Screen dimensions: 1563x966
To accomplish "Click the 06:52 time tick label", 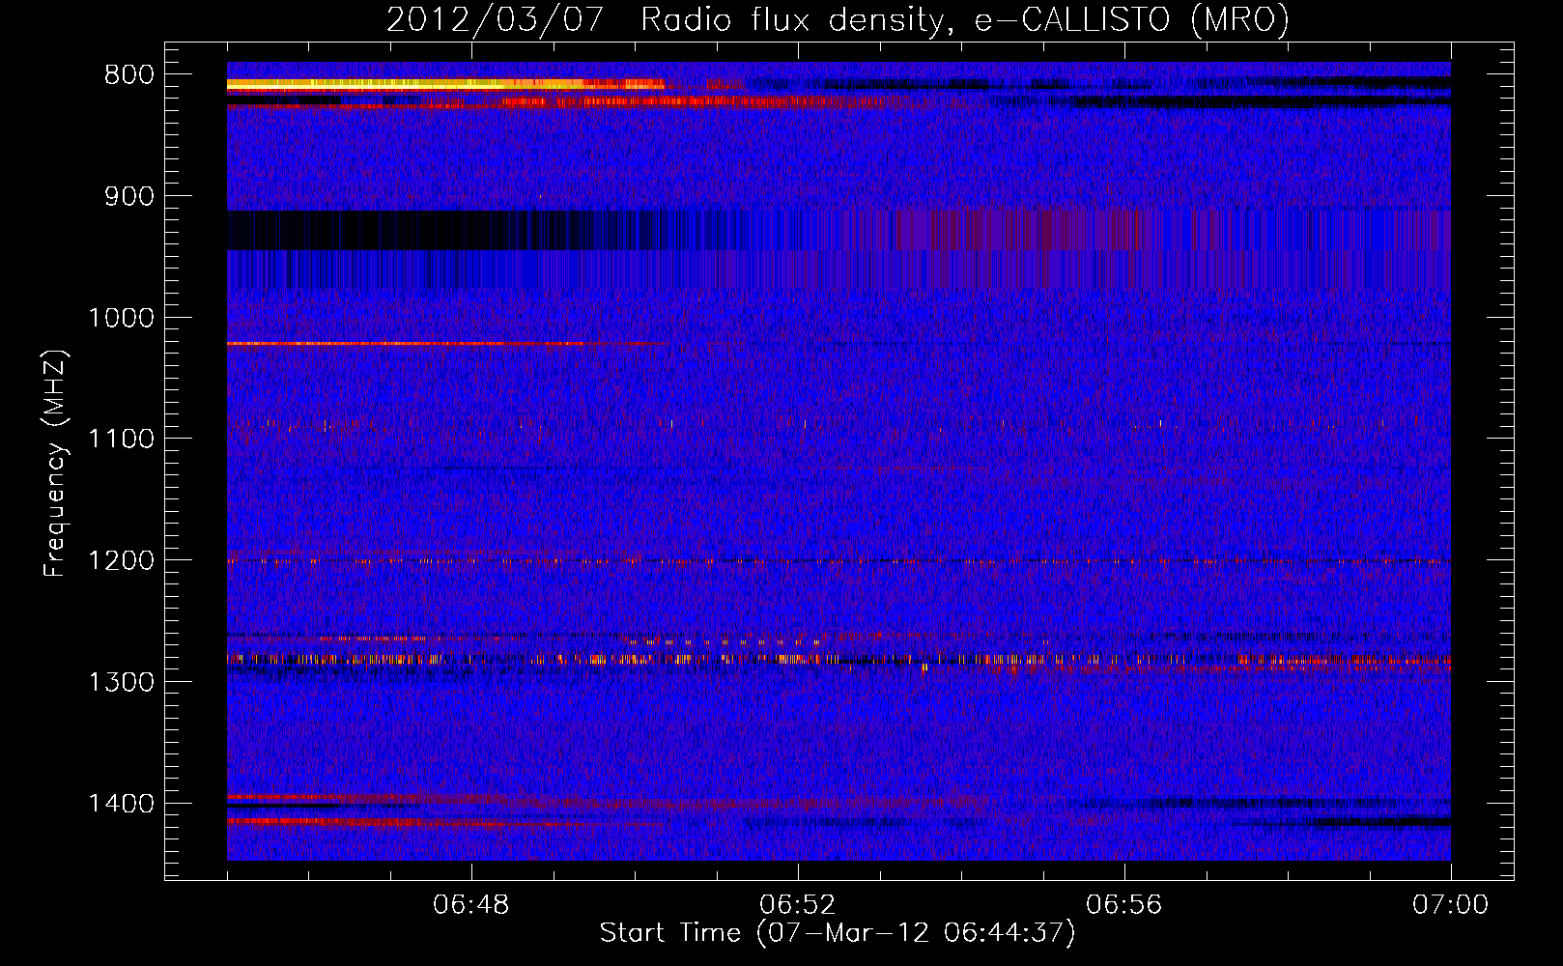I will click(798, 905).
